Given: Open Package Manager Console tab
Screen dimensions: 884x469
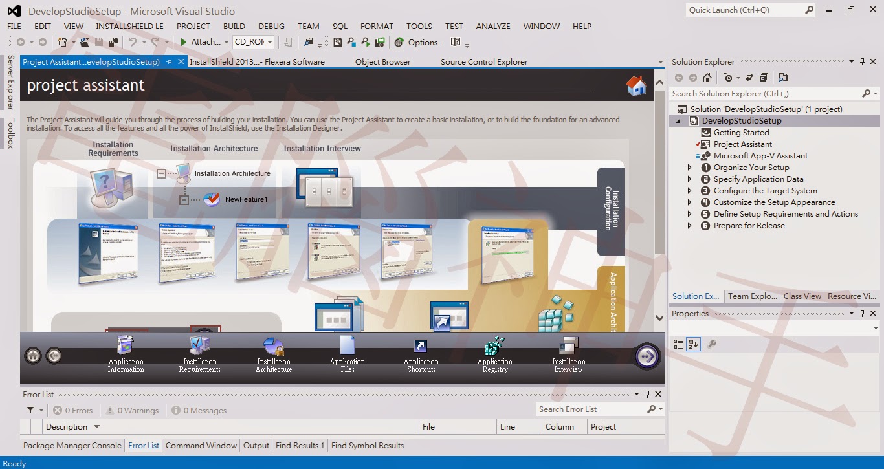Looking at the screenshot, I should (x=72, y=446).
